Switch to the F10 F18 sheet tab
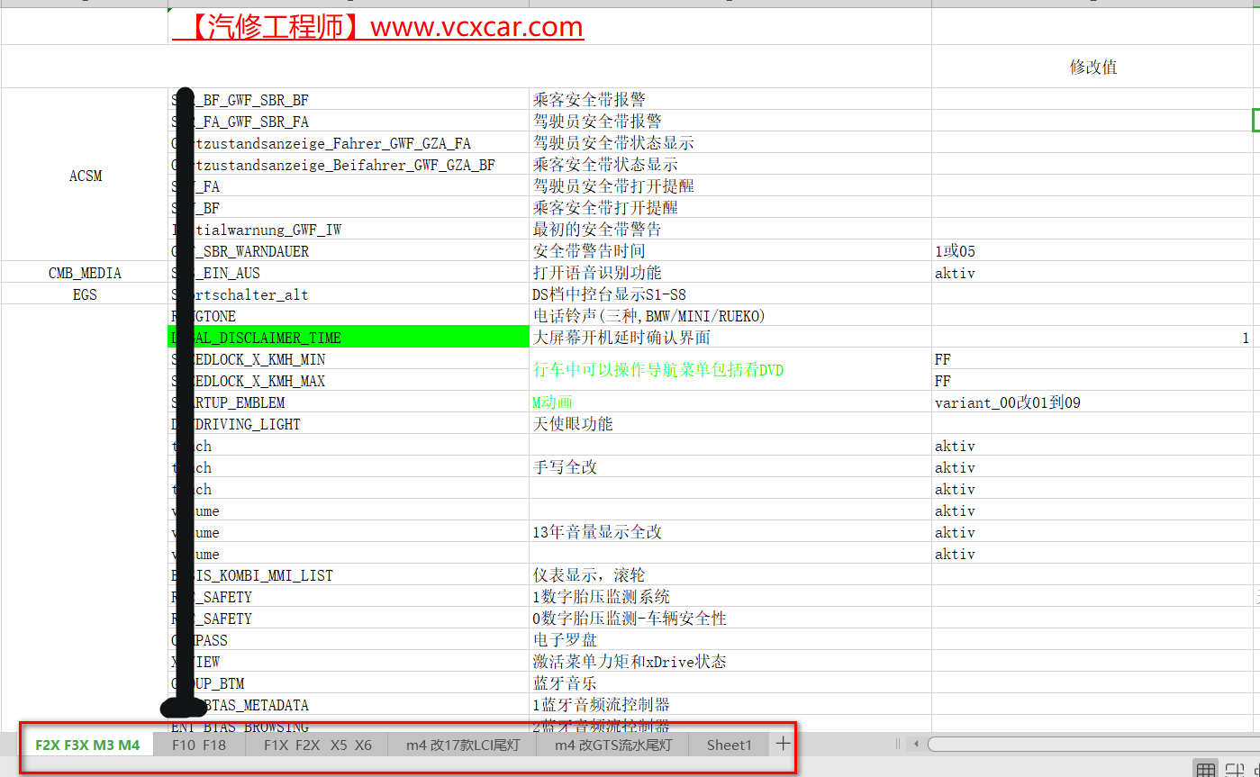Image resolution: width=1260 pixels, height=777 pixels. tap(199, 745)
